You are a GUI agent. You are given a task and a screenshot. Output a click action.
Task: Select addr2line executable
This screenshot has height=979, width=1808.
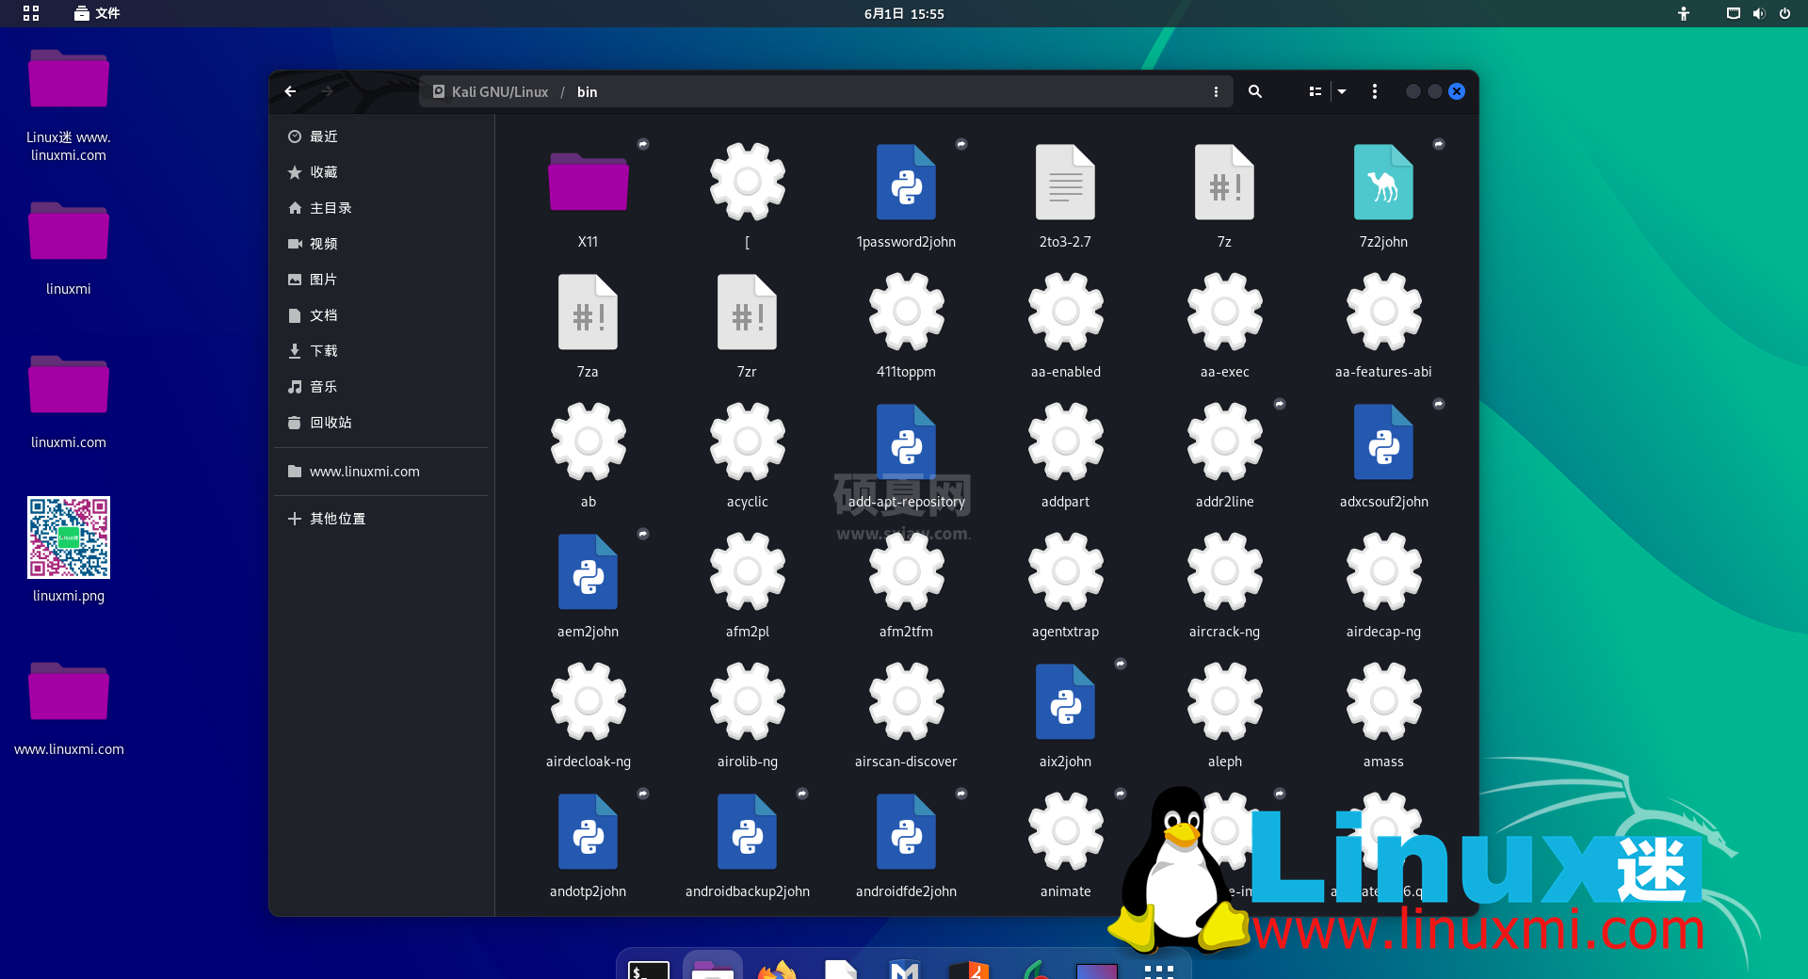click(x=1224, y=455)
